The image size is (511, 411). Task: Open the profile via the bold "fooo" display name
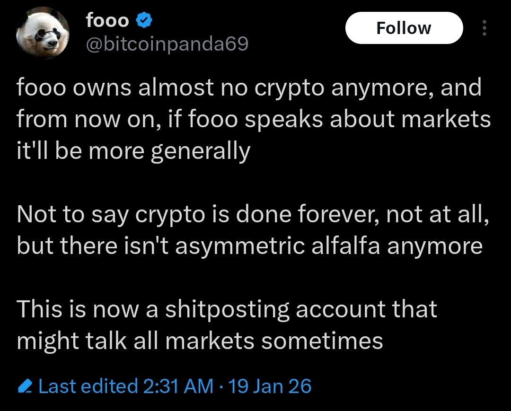[107, 20]
